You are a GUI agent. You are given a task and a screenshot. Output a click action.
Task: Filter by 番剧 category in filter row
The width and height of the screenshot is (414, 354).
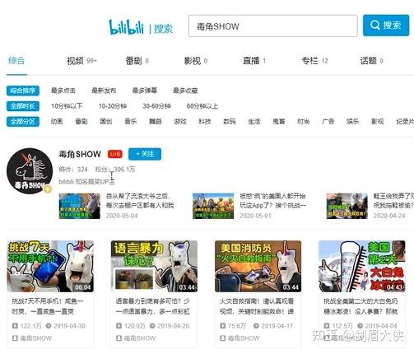coord(81,121)
